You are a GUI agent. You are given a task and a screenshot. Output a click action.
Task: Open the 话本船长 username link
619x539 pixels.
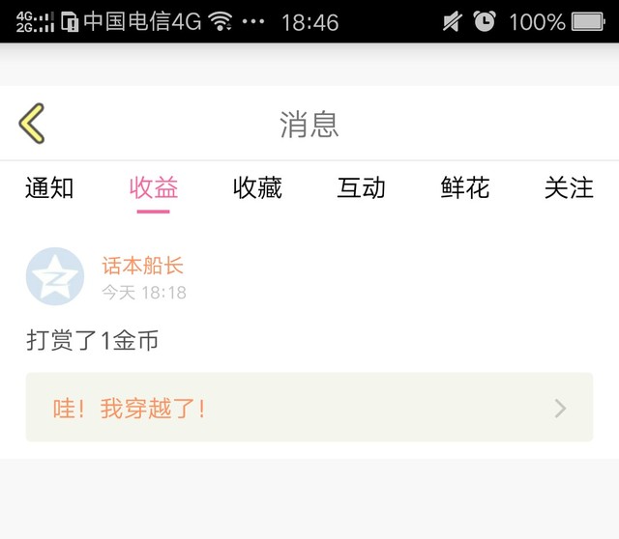(143, 266)
